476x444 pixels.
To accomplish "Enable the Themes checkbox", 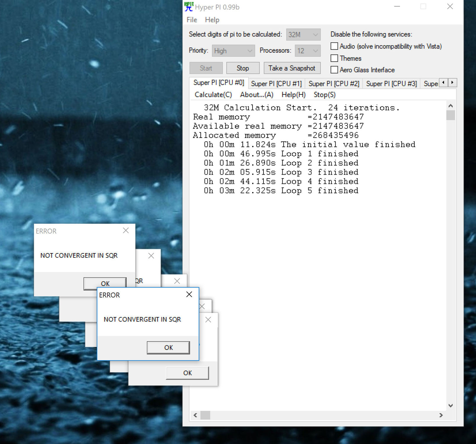I will (x=334, y=58).
